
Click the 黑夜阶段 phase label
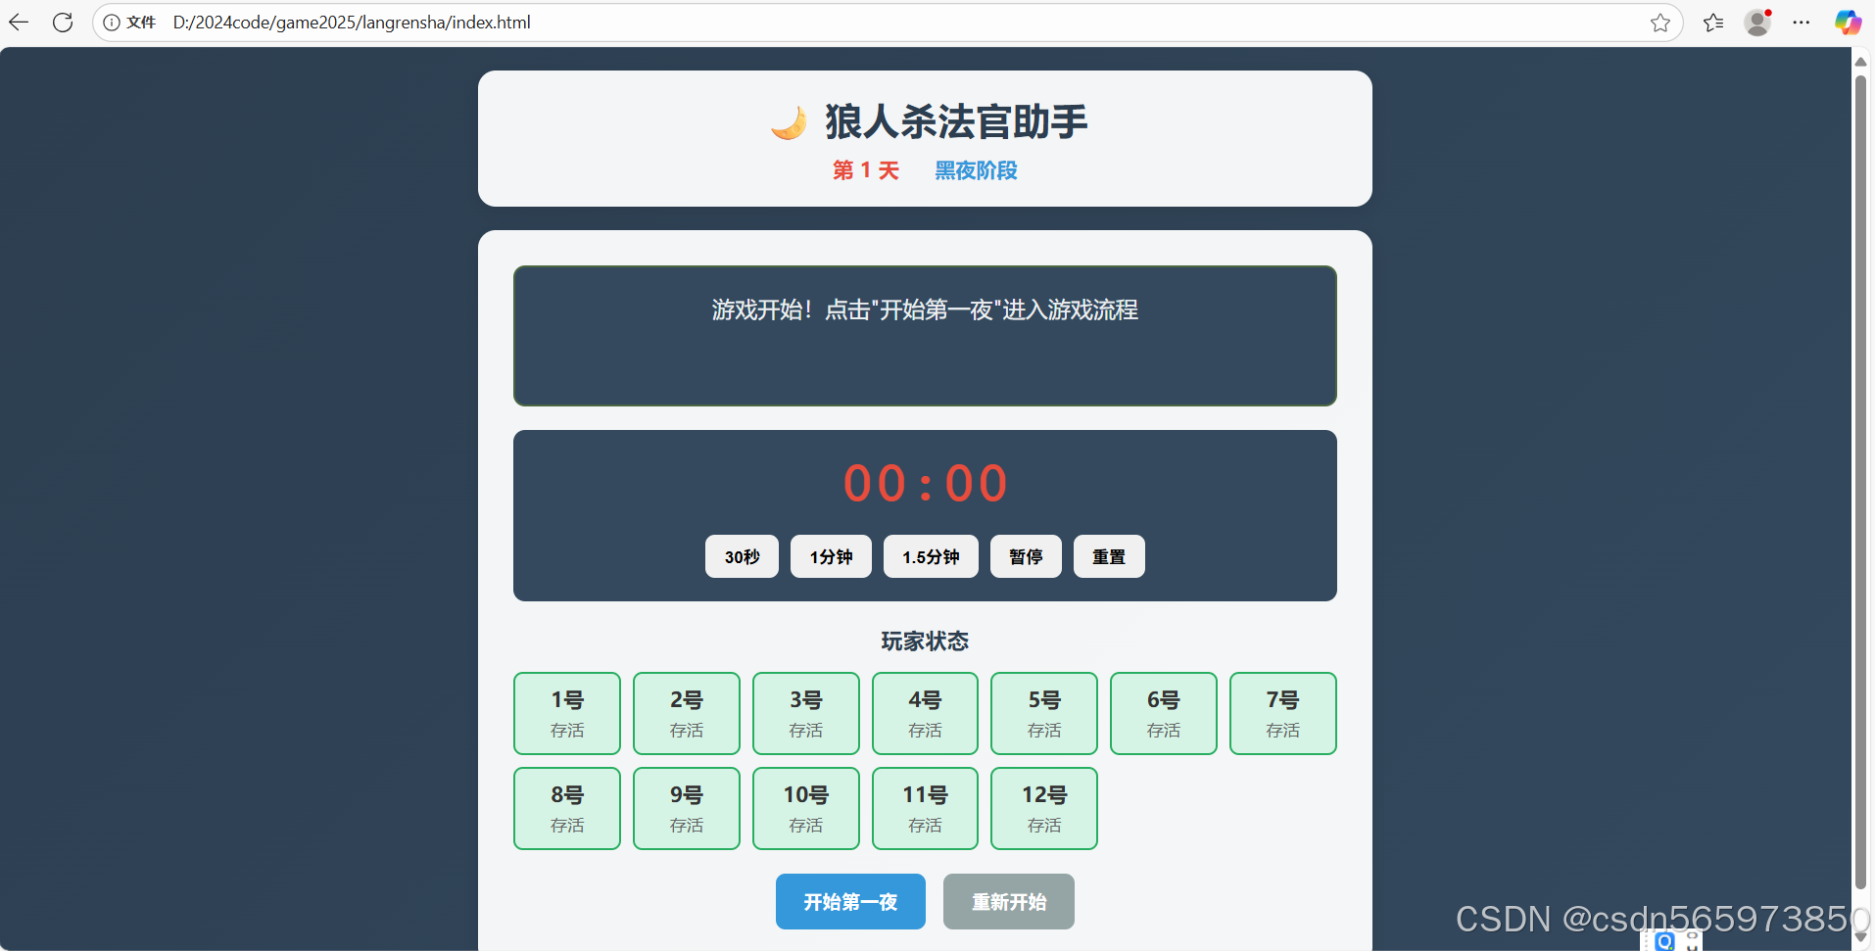[976, 170]
